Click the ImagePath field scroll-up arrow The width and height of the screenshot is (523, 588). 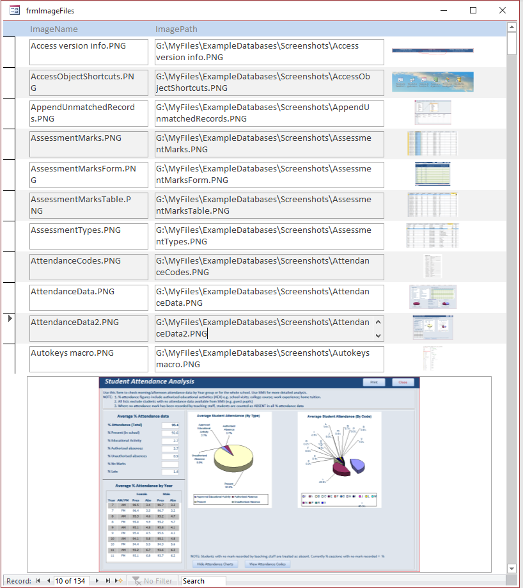pyautogui.click(x=378, y=322)
